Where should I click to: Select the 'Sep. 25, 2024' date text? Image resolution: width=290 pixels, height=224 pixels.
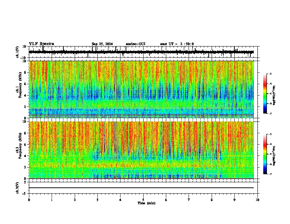102,44
